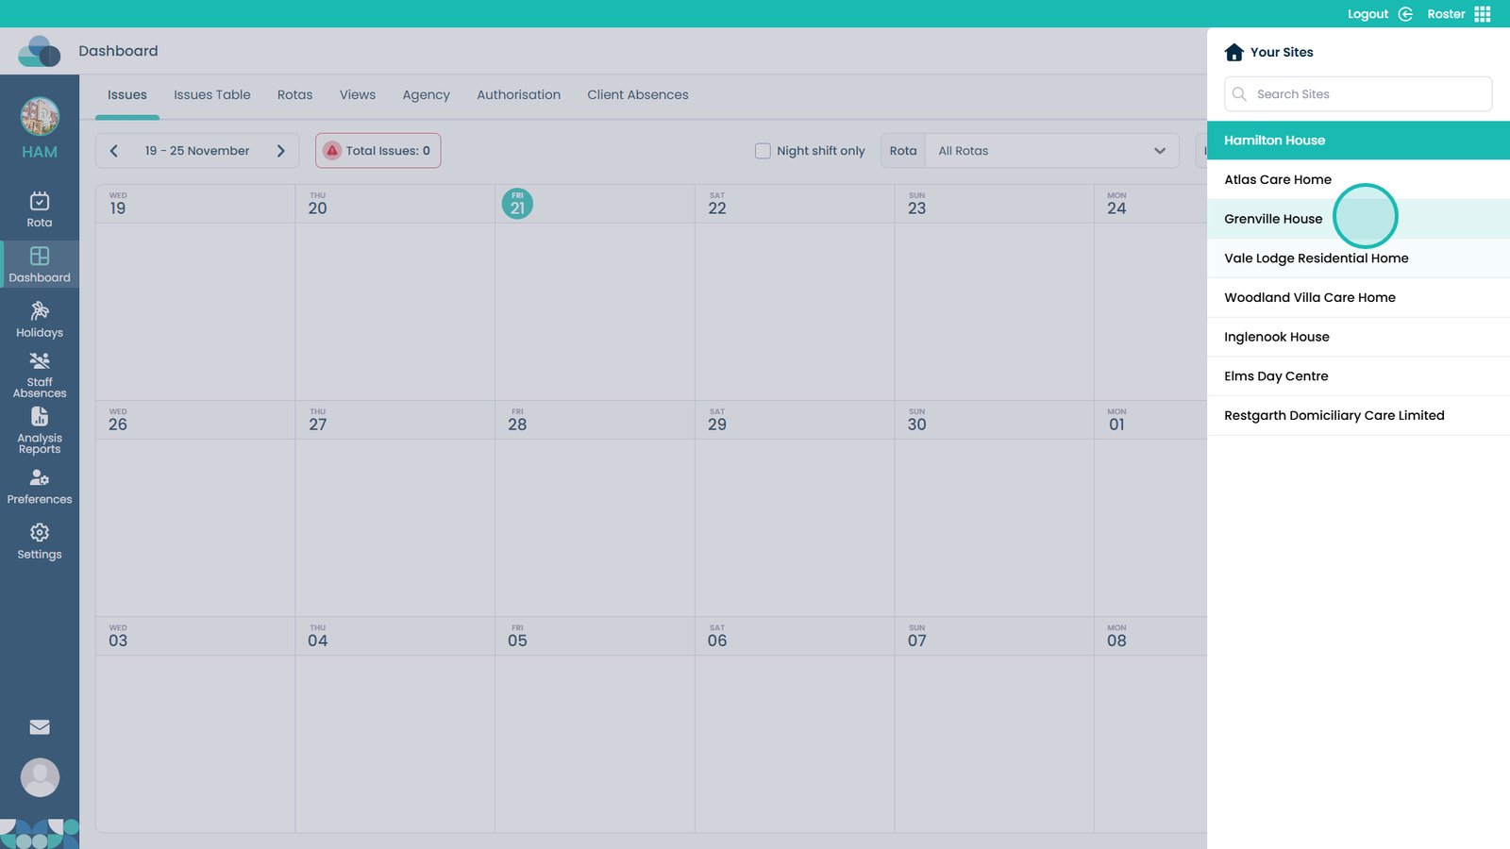Click the Your Sites home icon
The image size is (1510, 849).
1233,52
